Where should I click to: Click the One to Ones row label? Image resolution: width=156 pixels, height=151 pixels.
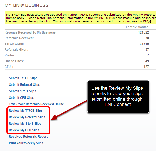pyautogui.click(x=14, y=61)
